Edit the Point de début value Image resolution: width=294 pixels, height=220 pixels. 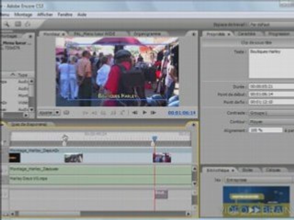point(271,94)
